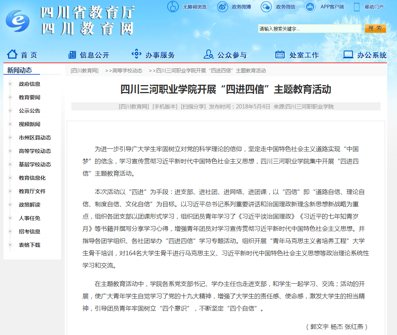Image resolution: width=397 pixels, height=335 pixels.
Task: Open the APP客户端 app store icon
Action: point(310,7)
